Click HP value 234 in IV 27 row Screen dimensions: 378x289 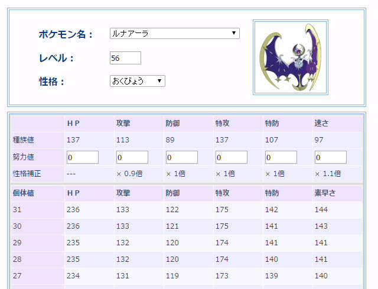click(73, 275)
